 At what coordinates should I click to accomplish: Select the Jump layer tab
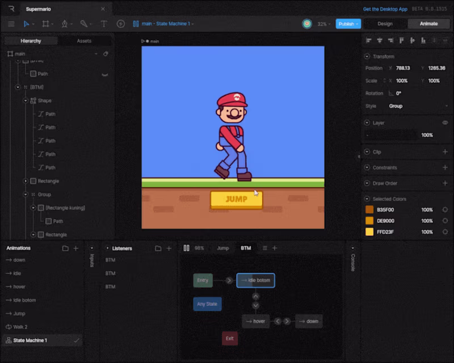point(222,248)
